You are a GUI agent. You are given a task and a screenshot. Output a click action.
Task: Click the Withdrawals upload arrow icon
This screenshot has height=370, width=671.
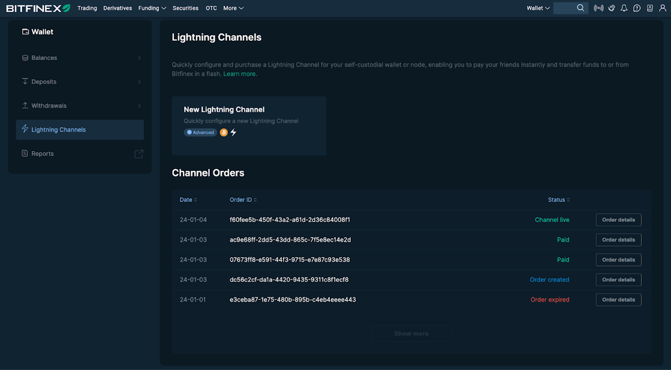(x=25, y=105)
